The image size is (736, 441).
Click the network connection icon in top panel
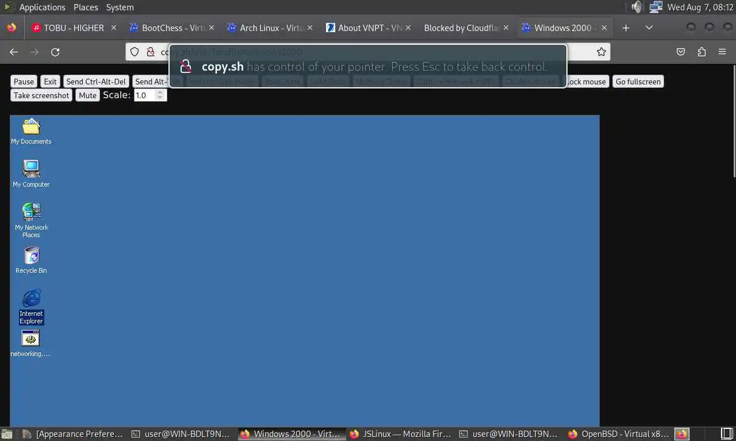click(655, 7)
